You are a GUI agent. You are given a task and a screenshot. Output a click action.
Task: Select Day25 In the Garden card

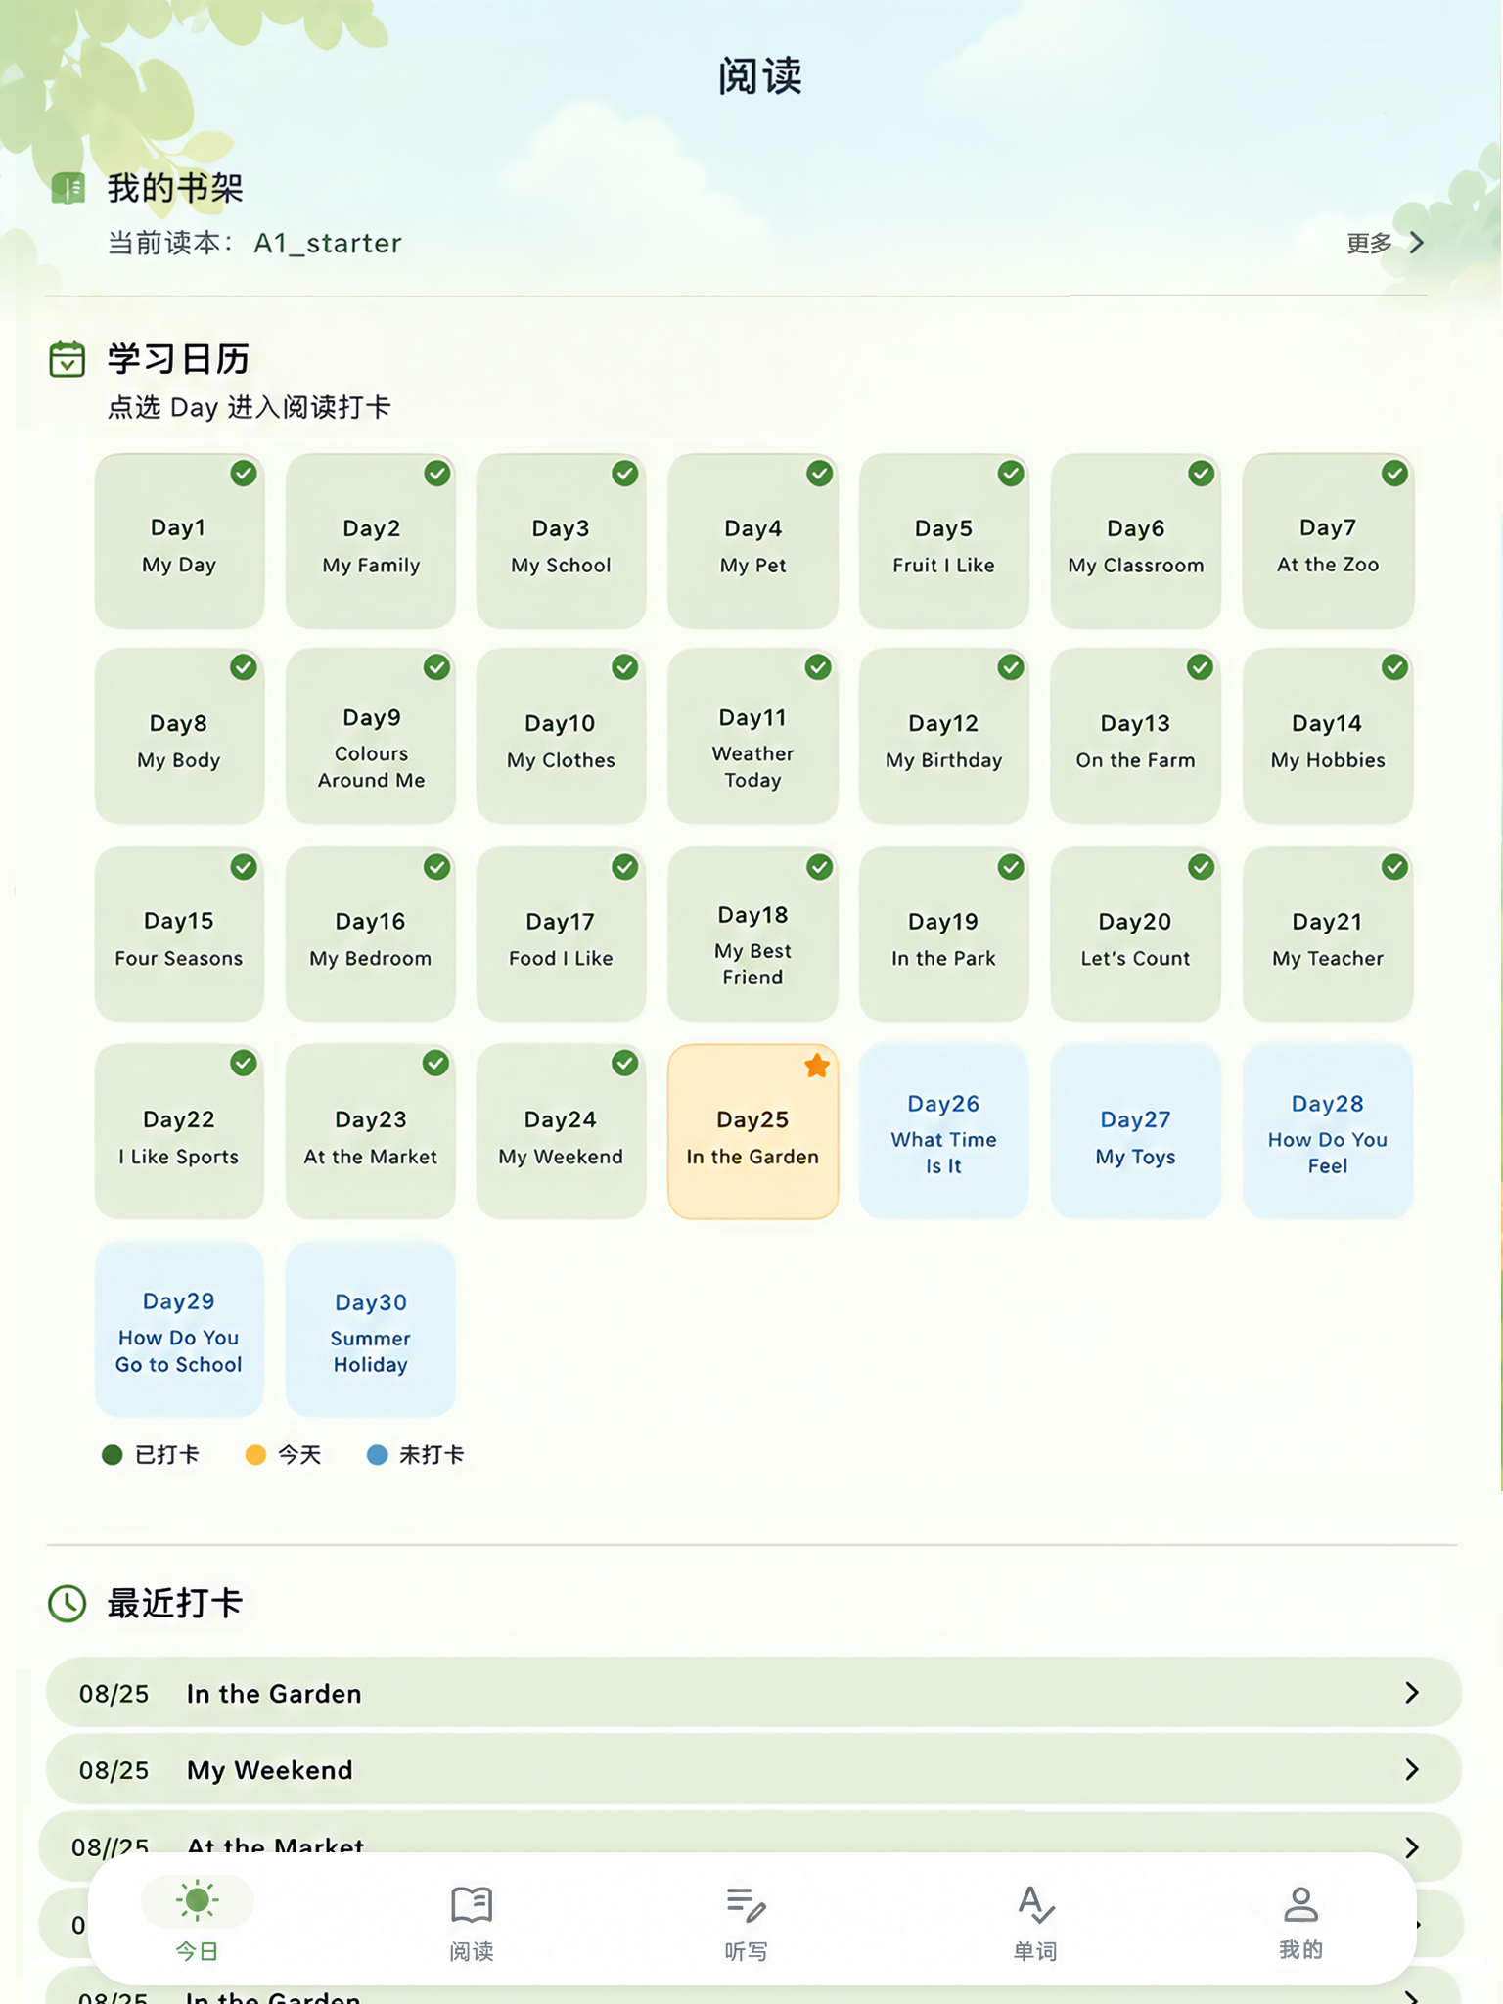[752, 1132]
